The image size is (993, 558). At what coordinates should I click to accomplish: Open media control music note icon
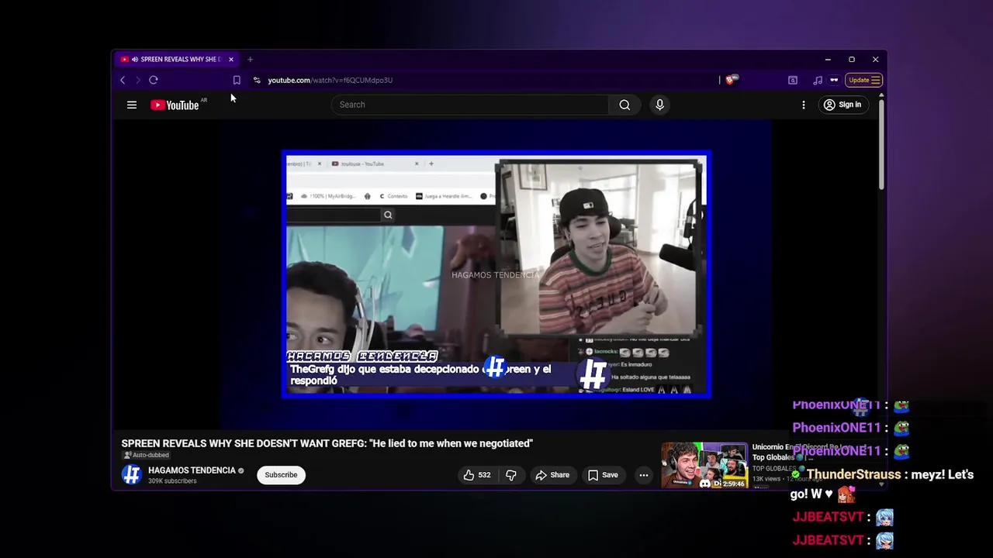click(x=818, y=80)
